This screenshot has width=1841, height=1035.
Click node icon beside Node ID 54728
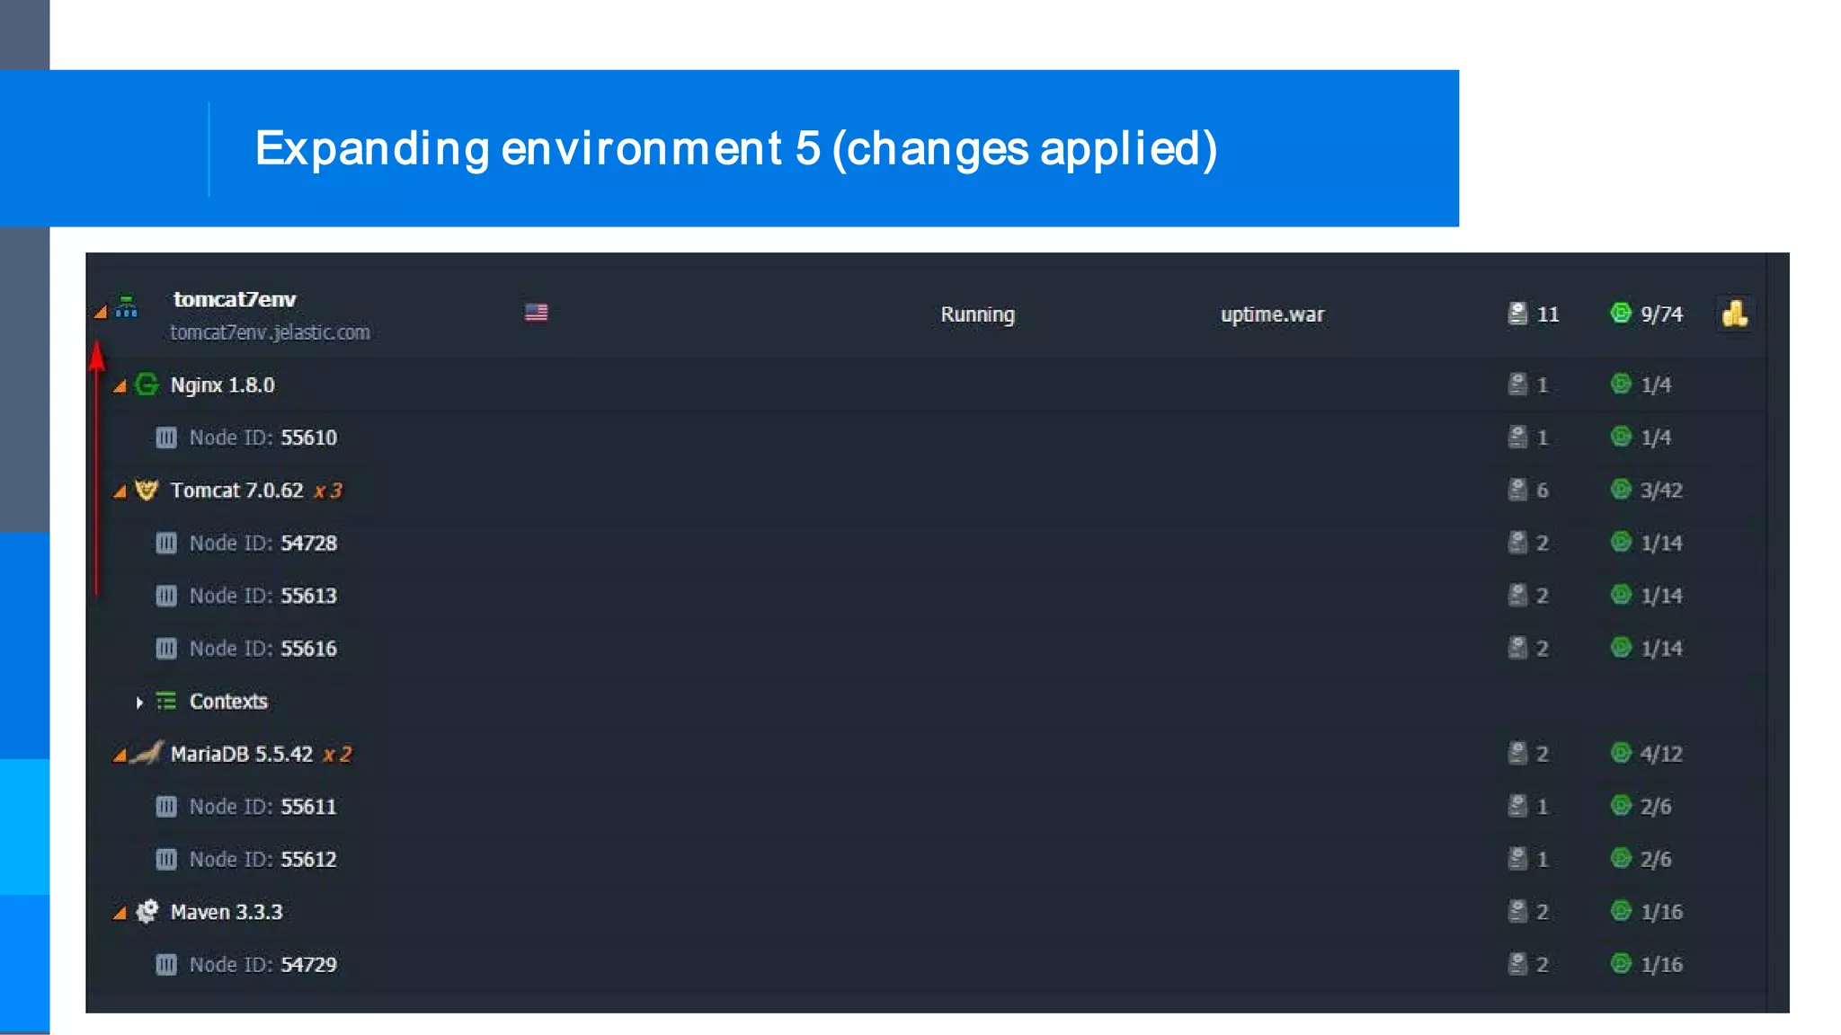(x=166, y=543)
